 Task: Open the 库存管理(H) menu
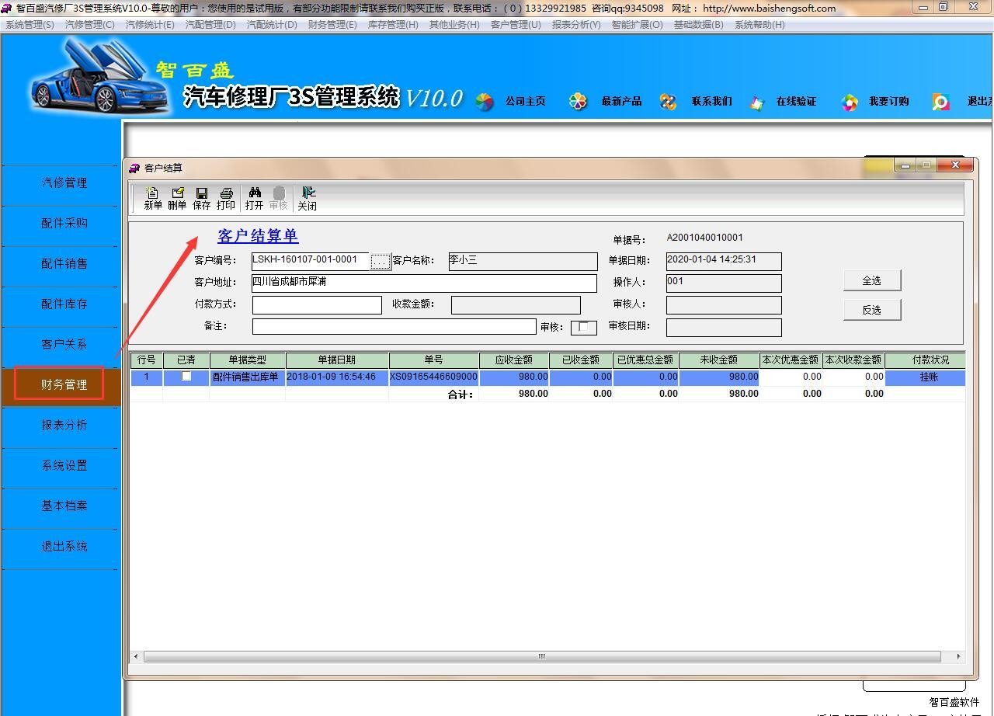pyautogui.click(x=393, y=24)
